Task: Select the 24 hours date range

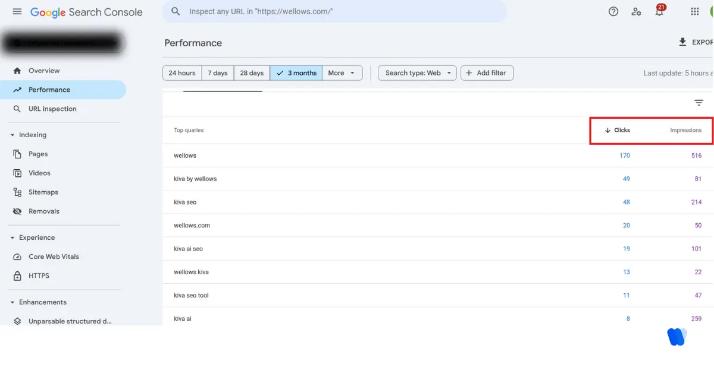Action: click(x=181, y=72)
